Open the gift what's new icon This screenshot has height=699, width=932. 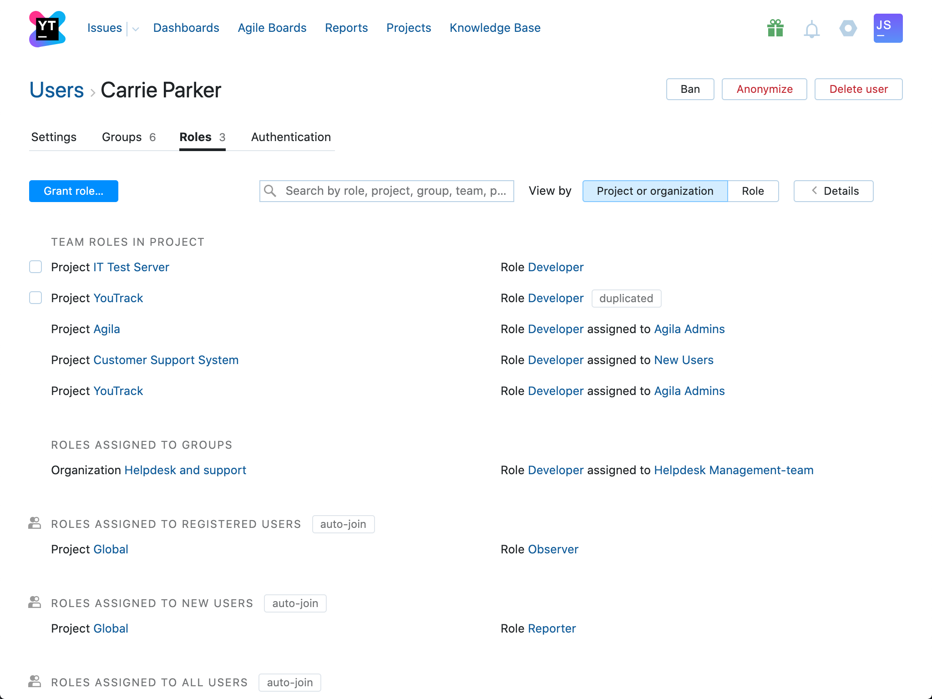tap(775, 28)
